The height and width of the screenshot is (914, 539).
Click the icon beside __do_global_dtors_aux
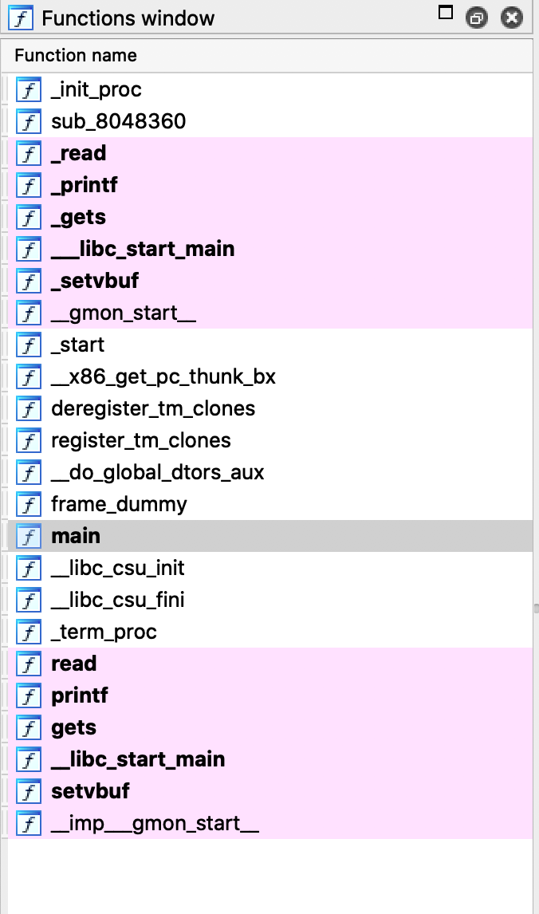(x=29, y=472)
